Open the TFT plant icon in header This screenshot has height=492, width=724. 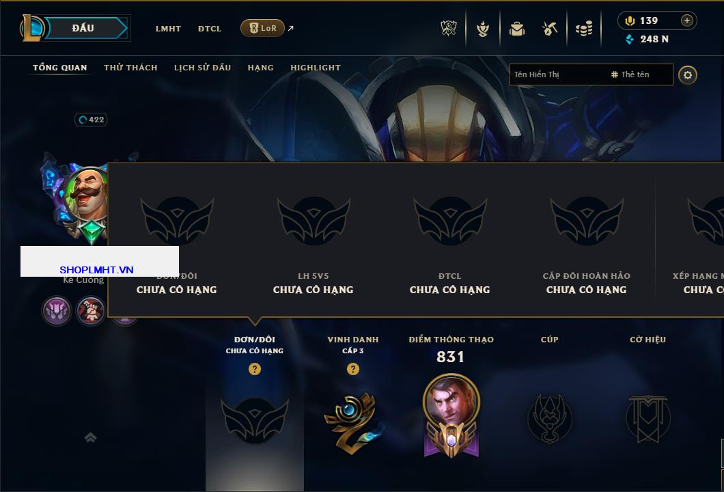(482, 29)
